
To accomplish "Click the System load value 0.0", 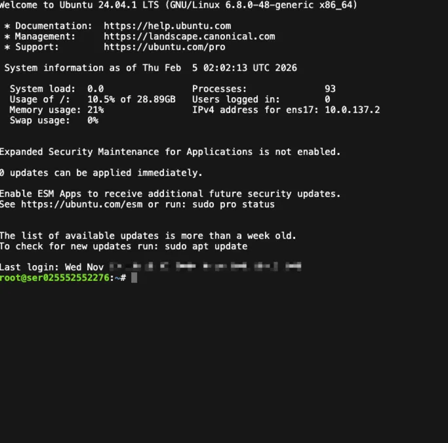I will (x=96, y=89).
